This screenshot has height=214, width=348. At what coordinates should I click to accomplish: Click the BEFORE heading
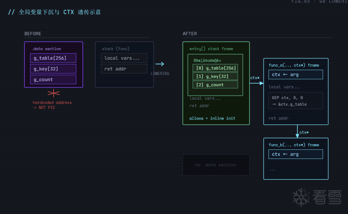tap(33, 34)
